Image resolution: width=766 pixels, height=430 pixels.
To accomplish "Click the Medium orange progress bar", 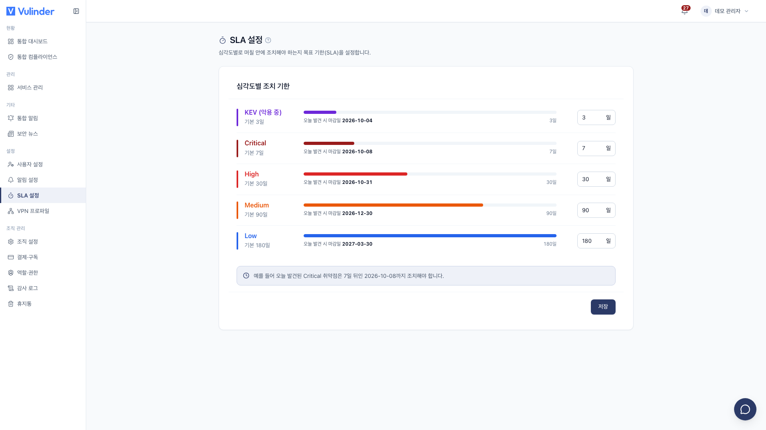I will pos(393,205).
